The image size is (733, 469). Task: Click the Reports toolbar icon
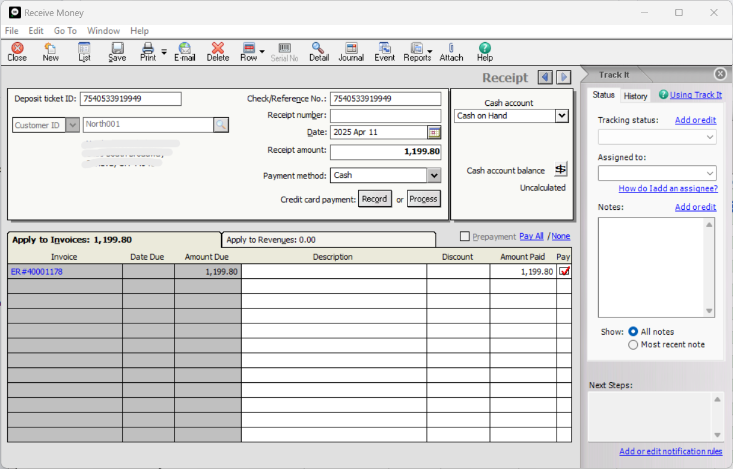[x=417, y=52]
